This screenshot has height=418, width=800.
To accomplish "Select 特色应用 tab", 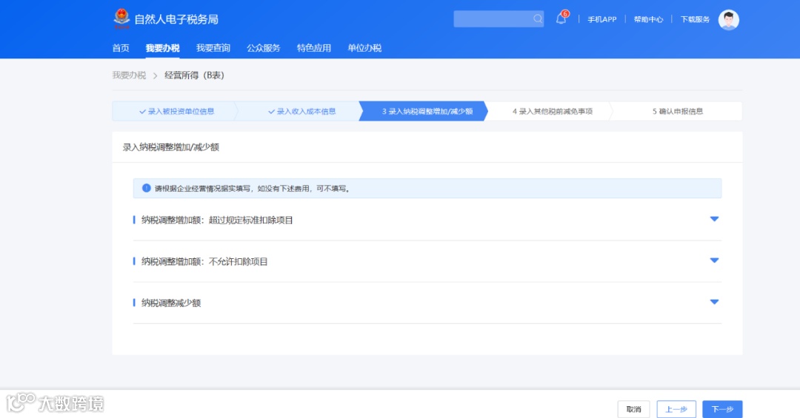I will pos(314,48).
